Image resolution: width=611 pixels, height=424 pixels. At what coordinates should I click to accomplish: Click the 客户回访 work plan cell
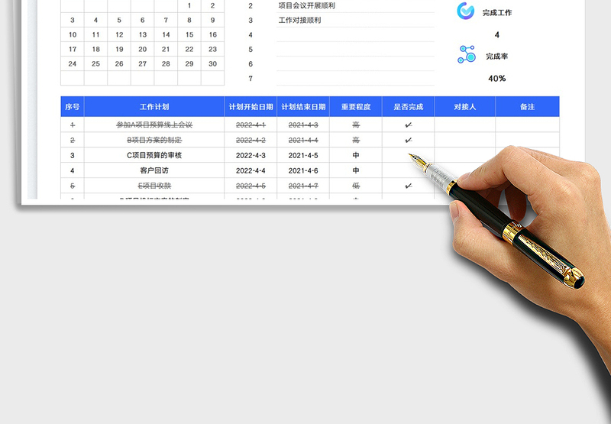pos(154,170)
